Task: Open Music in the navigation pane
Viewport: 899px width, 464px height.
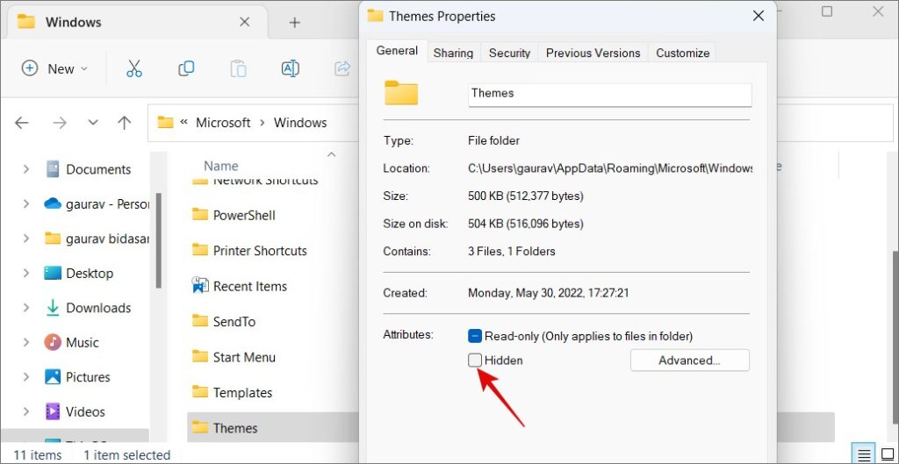Action: [71, 343]
